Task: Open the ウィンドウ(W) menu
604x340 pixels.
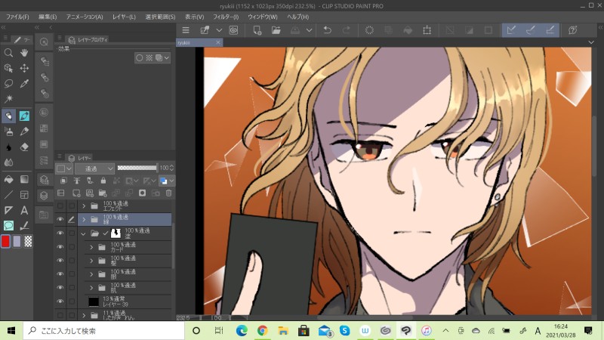Action: click(x=262, y=17)
